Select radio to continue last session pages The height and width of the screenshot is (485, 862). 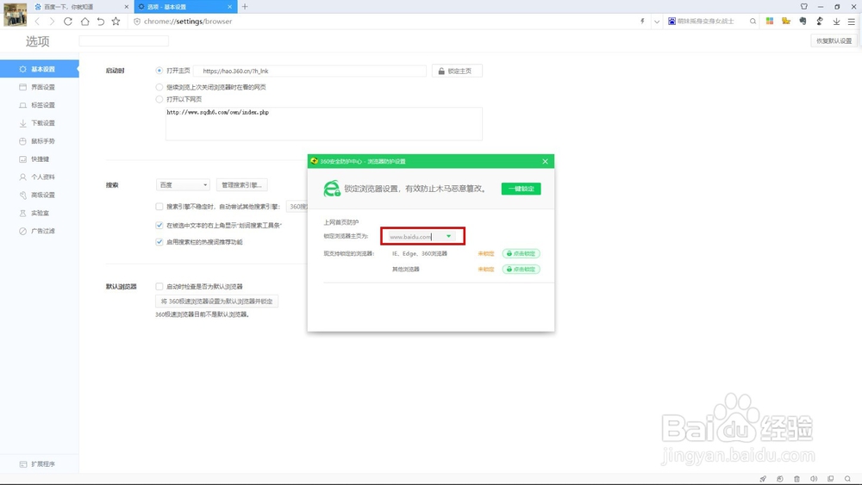[x=159, y=87]
